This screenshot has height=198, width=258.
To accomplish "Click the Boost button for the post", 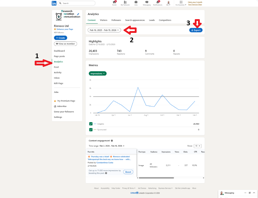I will tap(128, 172).
